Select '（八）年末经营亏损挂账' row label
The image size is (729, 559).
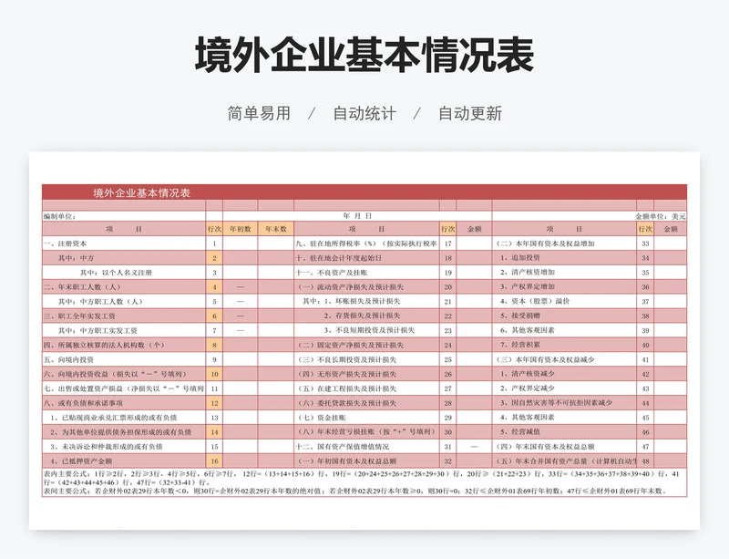[x=366, y=432]
